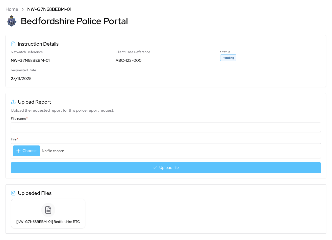Click the Upload file button
Image resolution: width=332 pixels, height=240 pixels.
166,167
